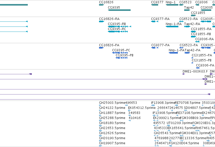The height and width of the screenshot is (147, 215).
Task: Select the 349583 EST
Action: tap(129, 115)
